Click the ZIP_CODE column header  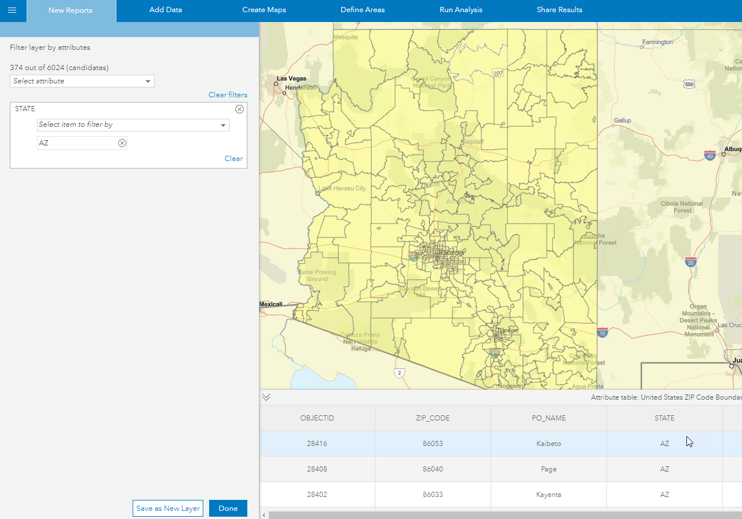432,418
